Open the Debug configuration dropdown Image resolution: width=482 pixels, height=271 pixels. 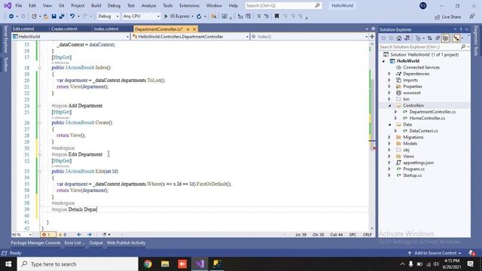click(x=108, y=17)
